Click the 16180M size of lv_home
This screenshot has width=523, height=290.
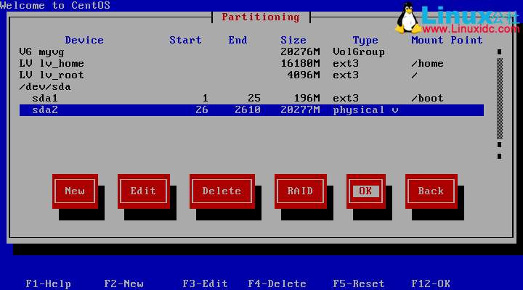point(300,64)
